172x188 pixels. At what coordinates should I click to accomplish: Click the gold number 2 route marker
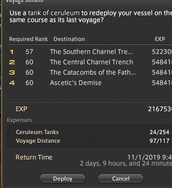[x=12, y=62]
